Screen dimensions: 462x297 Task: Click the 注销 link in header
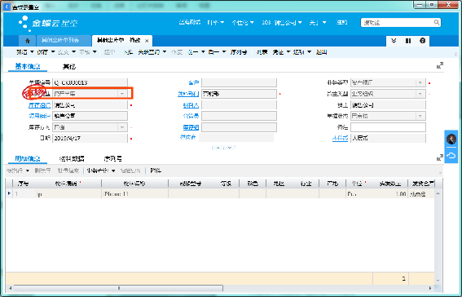(341, 22)
